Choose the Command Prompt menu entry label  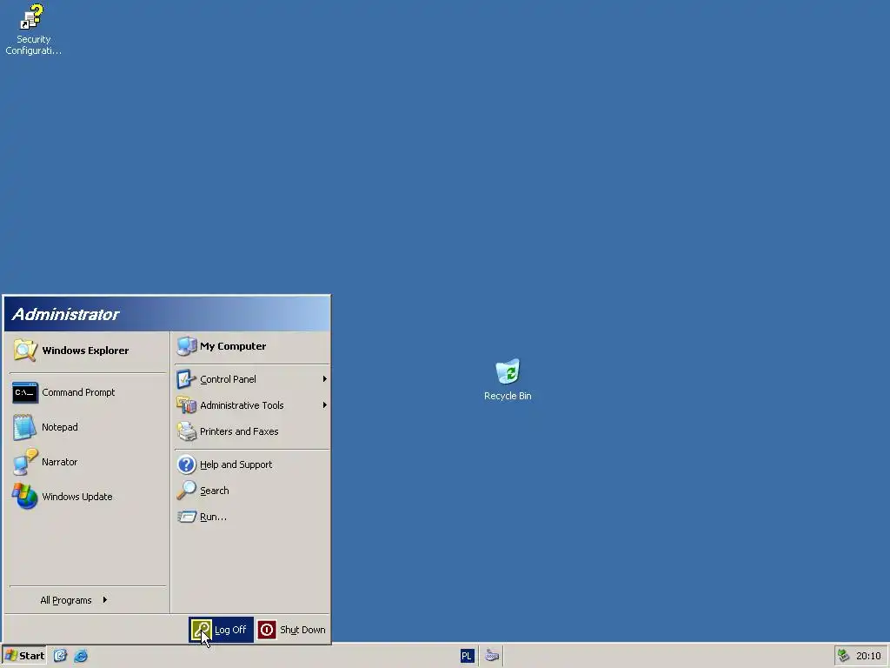(78, 392)
